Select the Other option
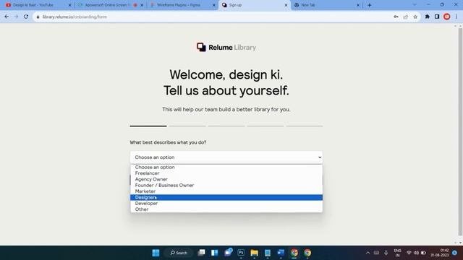 [226, 209]
